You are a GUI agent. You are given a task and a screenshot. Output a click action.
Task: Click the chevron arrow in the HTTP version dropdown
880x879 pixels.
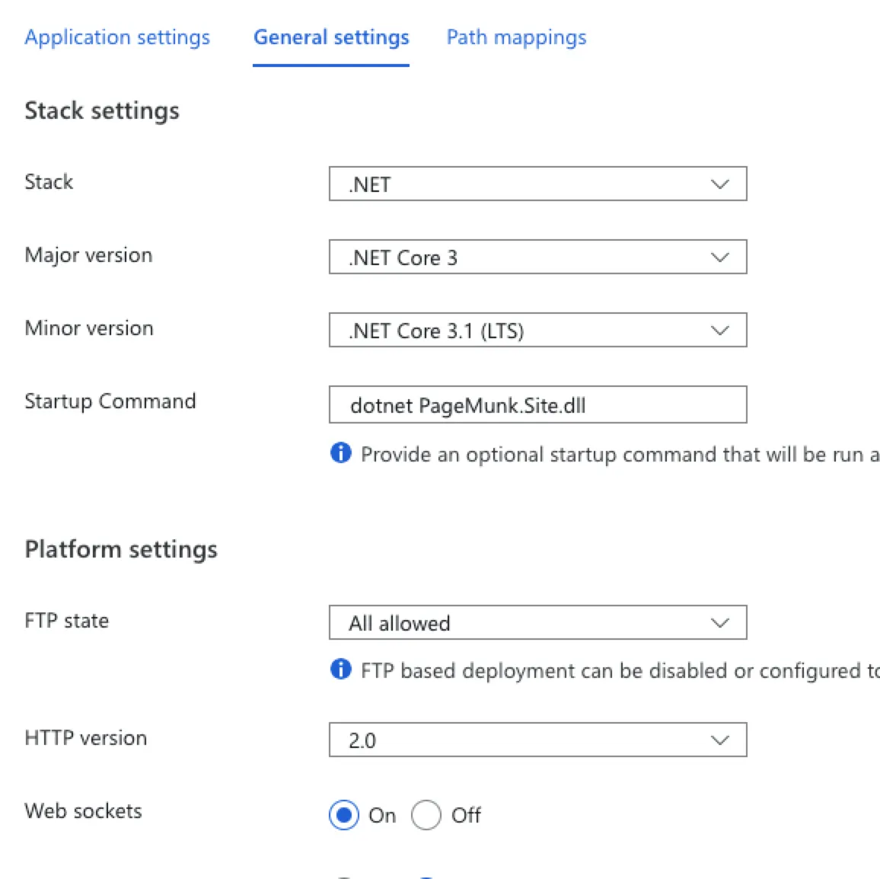tap(719, 740)
